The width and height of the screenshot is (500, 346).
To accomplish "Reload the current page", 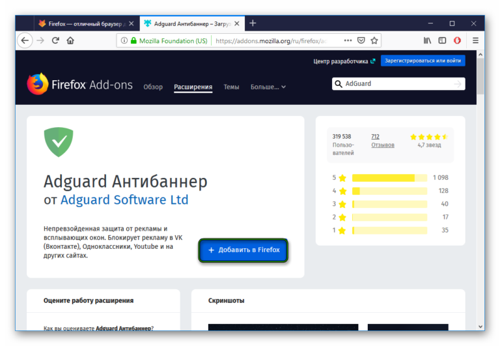I will click(55, 40).
